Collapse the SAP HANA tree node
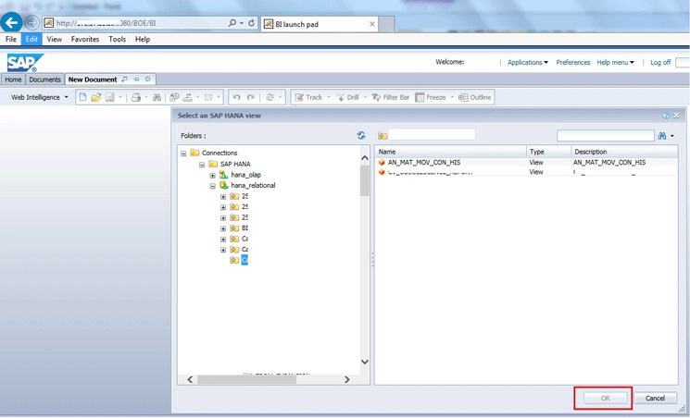This screenshot has width=690, height=418. (x=202, y=165)
